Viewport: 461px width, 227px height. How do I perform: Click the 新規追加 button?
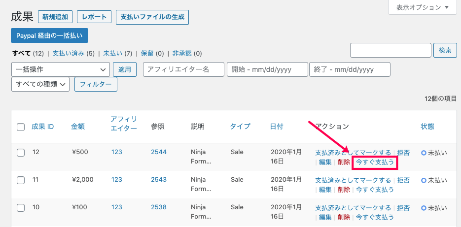tap(55, 17)
